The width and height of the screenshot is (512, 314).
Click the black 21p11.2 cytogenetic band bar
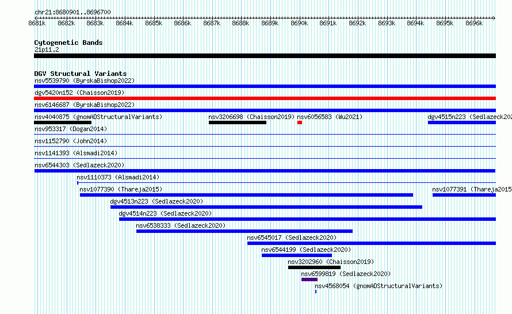[265, 56]
